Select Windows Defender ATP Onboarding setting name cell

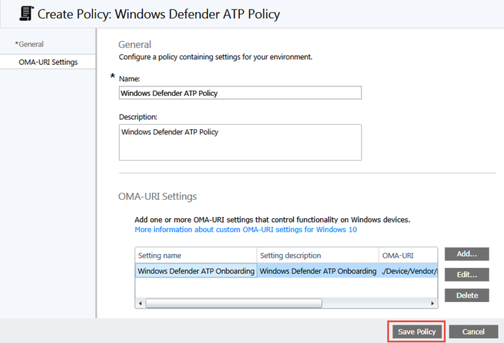(196, 271)
